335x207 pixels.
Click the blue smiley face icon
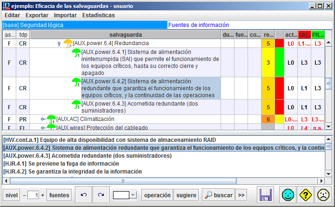tap(288, 195)
